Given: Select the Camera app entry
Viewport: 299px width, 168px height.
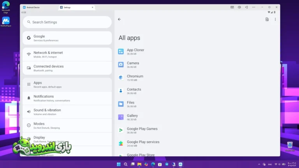Looking at the screenshot, I should point(197,65).
